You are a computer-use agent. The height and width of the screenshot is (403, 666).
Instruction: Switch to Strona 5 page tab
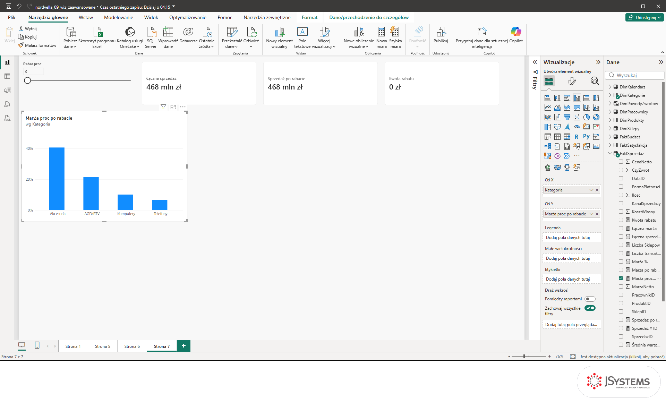tap(103, 346)
